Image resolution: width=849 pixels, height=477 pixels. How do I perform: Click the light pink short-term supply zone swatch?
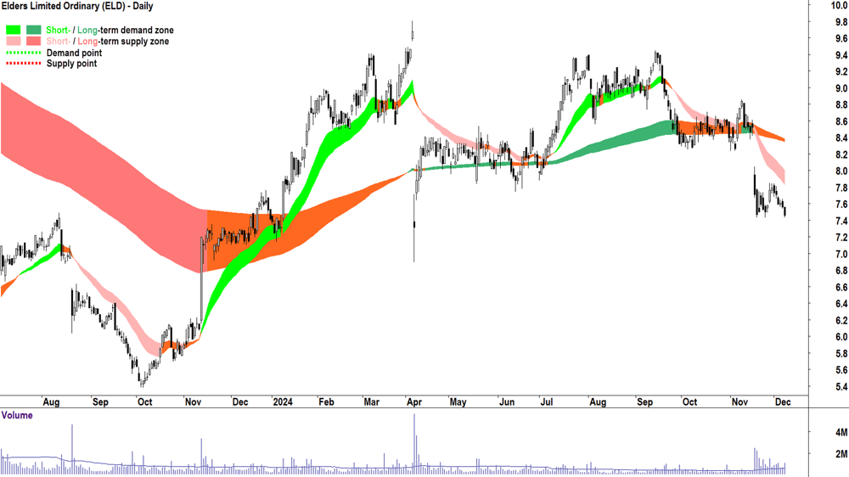coord(13,41)
